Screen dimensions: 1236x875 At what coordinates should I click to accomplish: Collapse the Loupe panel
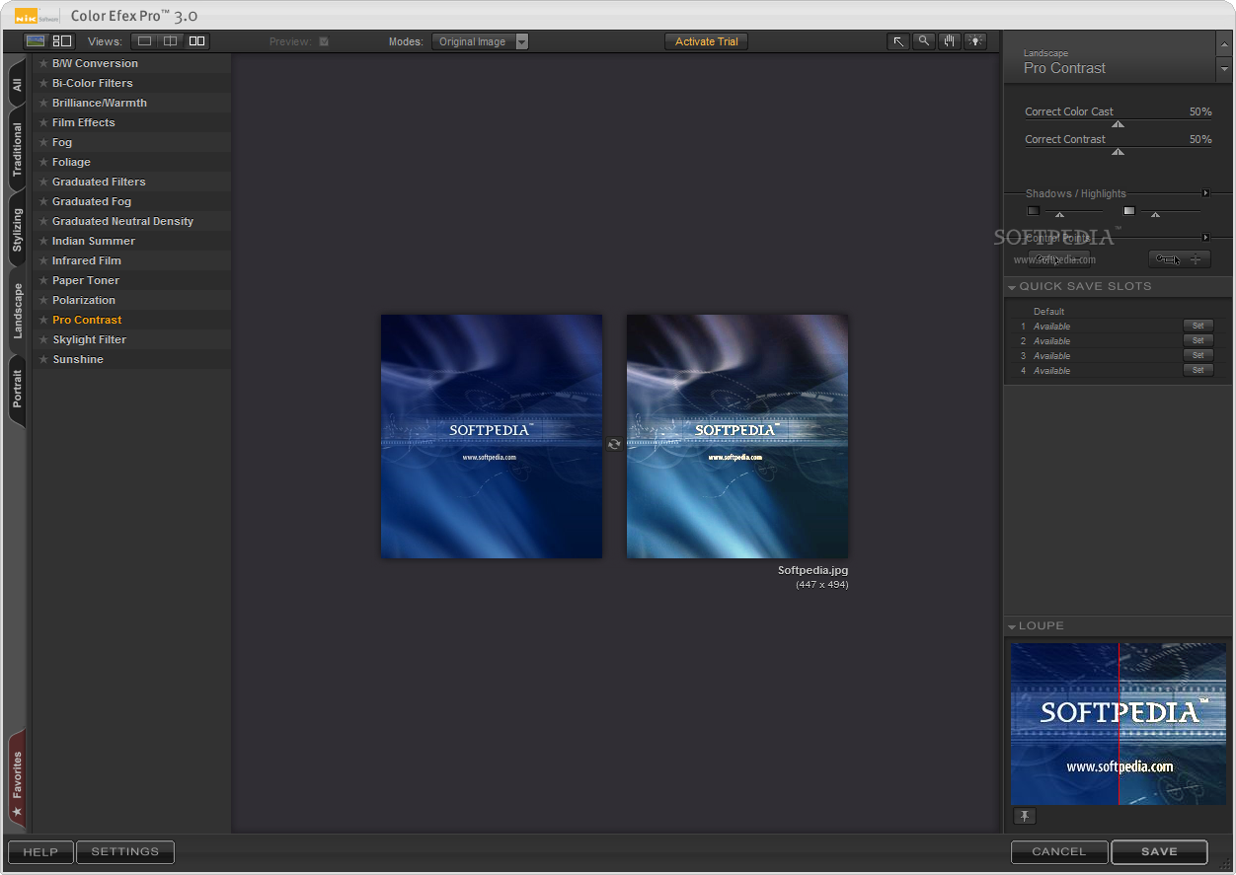(x=1012, y=626)
